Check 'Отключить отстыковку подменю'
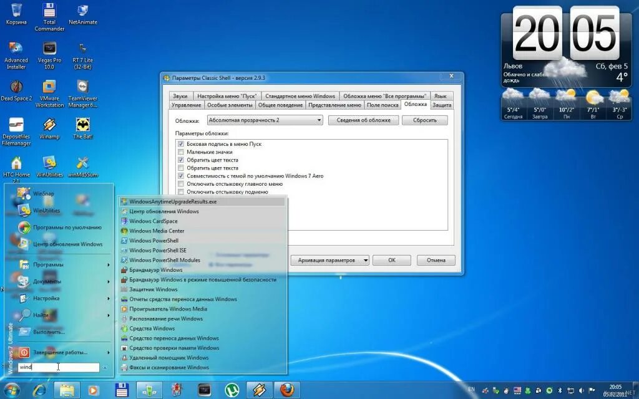The height and width of the screenshot is (399, 639). [x=181, y=192]
